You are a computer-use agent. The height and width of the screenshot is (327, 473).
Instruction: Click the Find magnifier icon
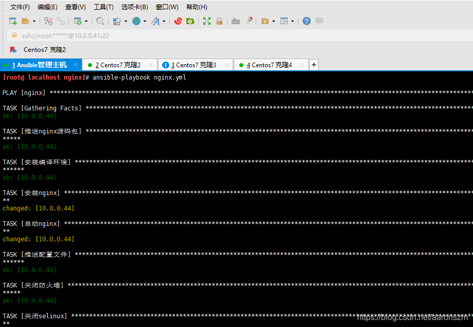(100, 21)
